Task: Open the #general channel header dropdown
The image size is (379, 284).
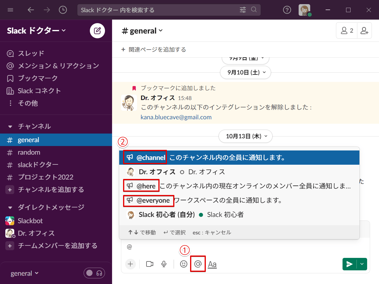Action: click(x=142, y=30)
